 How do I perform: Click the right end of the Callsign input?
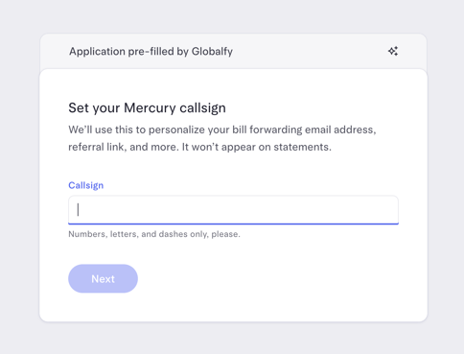tap(391, 210)
